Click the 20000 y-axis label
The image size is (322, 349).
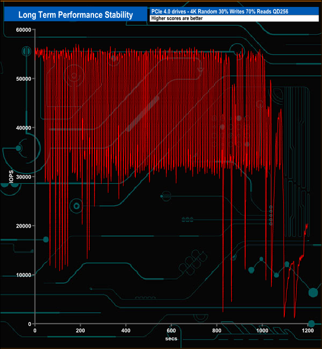(24, 226)
